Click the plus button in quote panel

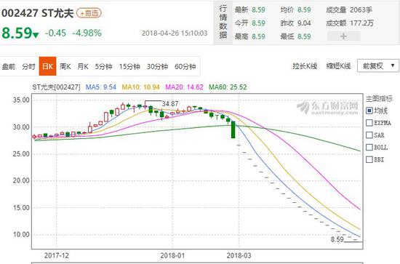[343, 36]
